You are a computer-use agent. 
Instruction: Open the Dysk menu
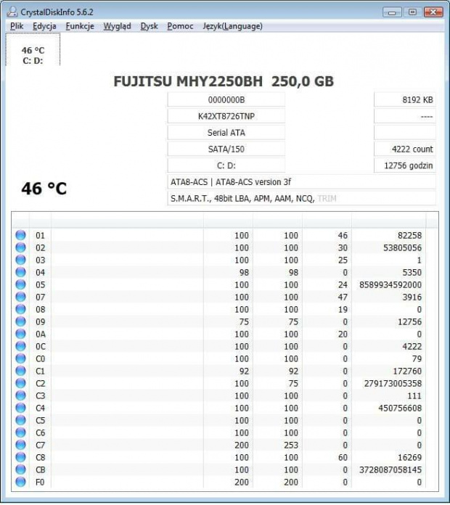[x=149, y=26]
